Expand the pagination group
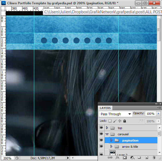This screenshot has height=161, width=162. 111,140
